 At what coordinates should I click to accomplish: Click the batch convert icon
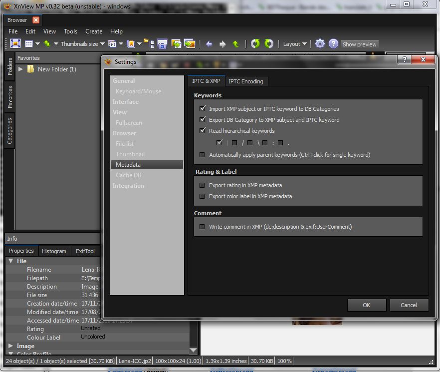[x=176, y=43]
